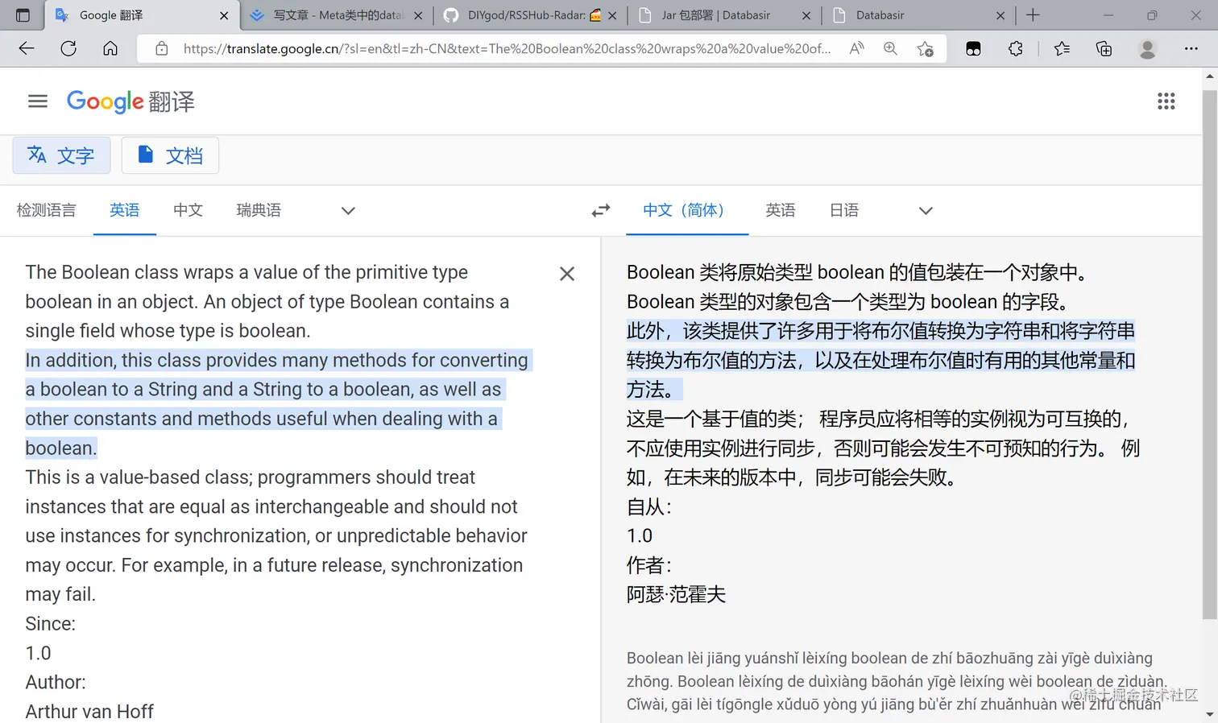
Task: Choose 英语 as source language
Action: pos(125,210)
